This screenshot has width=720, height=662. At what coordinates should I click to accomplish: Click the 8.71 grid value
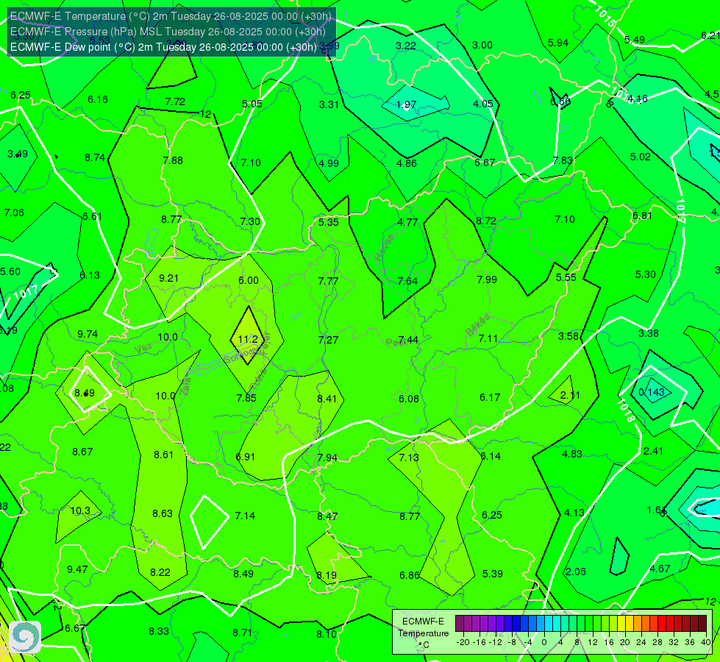click(243, 633)
